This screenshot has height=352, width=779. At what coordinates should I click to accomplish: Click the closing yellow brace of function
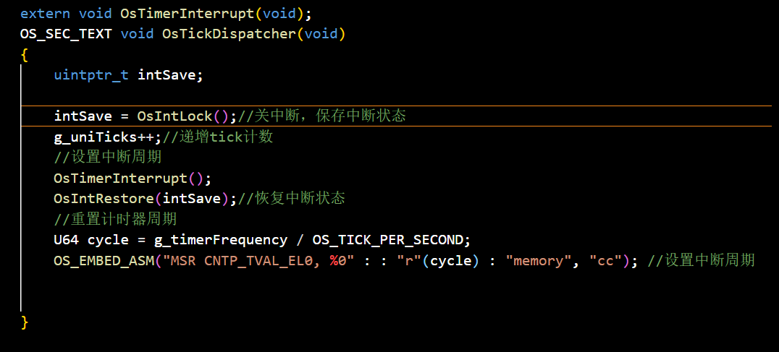[25, 322]
